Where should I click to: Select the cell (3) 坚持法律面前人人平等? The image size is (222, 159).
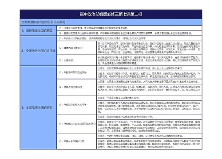pyautogui.click(x=76, y=105)
